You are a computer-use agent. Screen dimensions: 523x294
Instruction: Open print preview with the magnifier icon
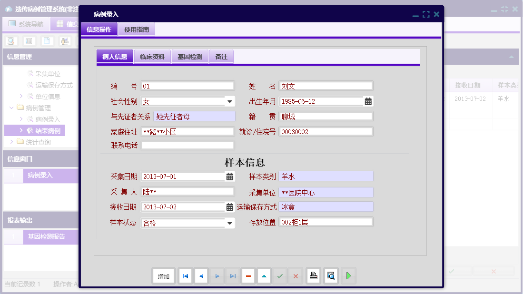click(330, 275)
